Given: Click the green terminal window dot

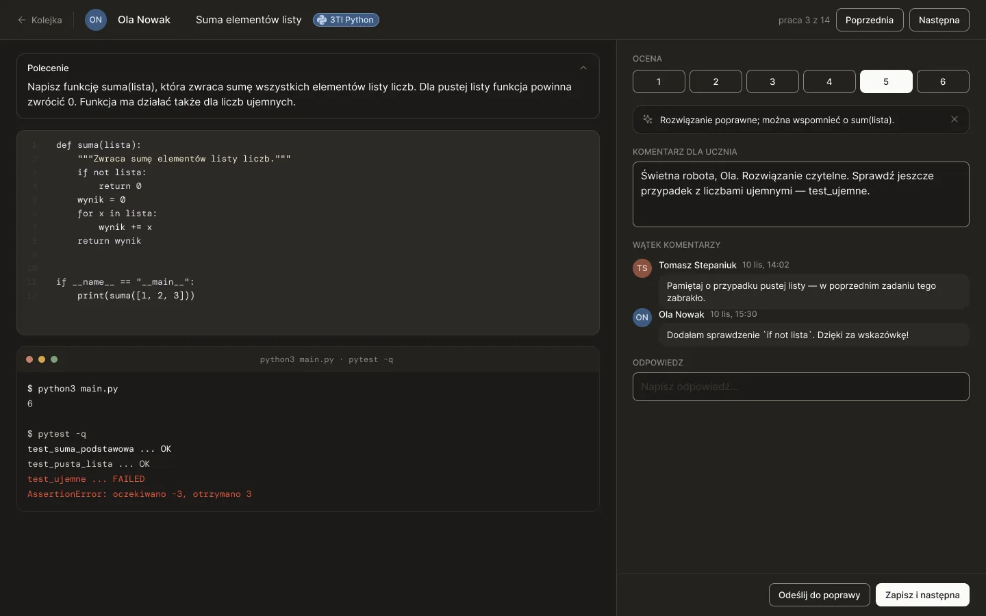Looking at the screenshot, I should tap(54, 359).
